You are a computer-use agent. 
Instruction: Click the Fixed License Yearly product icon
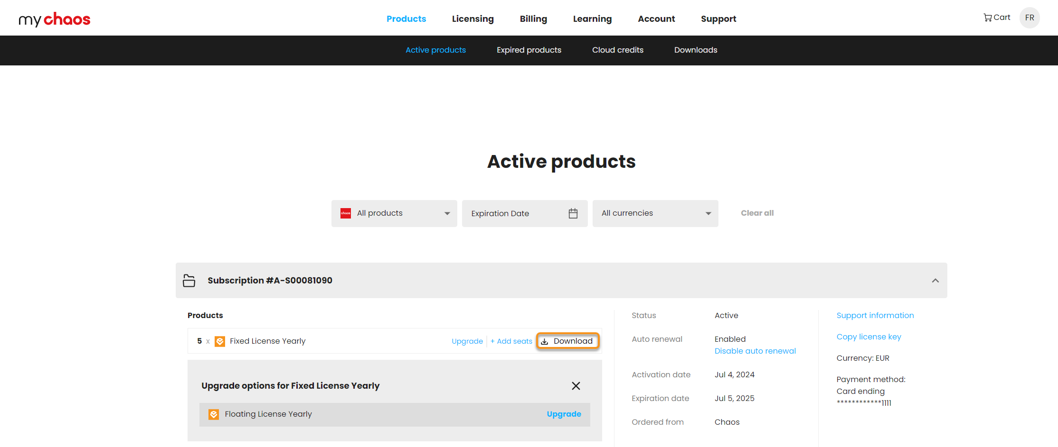(220, 341)
